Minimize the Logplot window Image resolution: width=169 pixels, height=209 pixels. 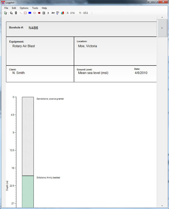[x=150, y=2]
